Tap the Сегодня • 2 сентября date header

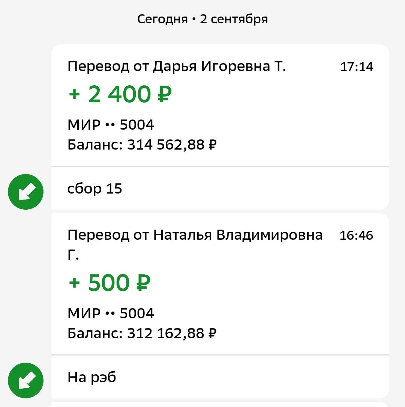coord(202,20)
